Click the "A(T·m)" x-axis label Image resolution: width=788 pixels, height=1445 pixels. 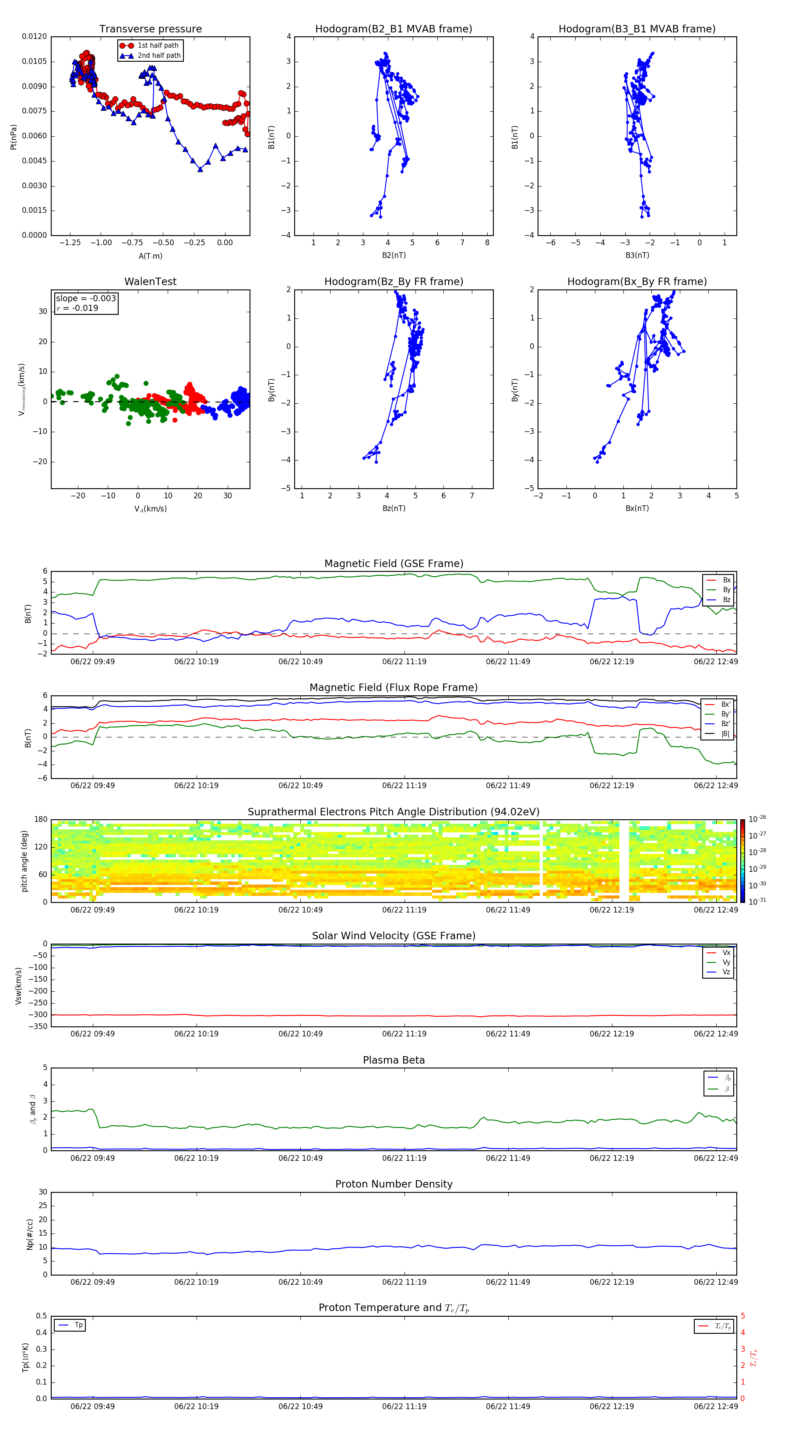150,256
